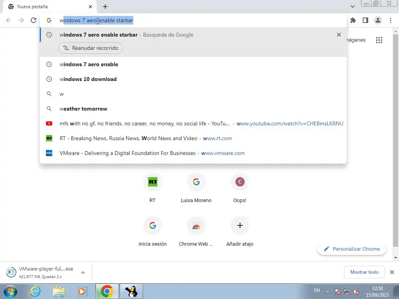This screenshot has width=399, height=299.
Task: Close the Nueva pestaña tab
Action: pyautogui.click(x=90, y=7)
